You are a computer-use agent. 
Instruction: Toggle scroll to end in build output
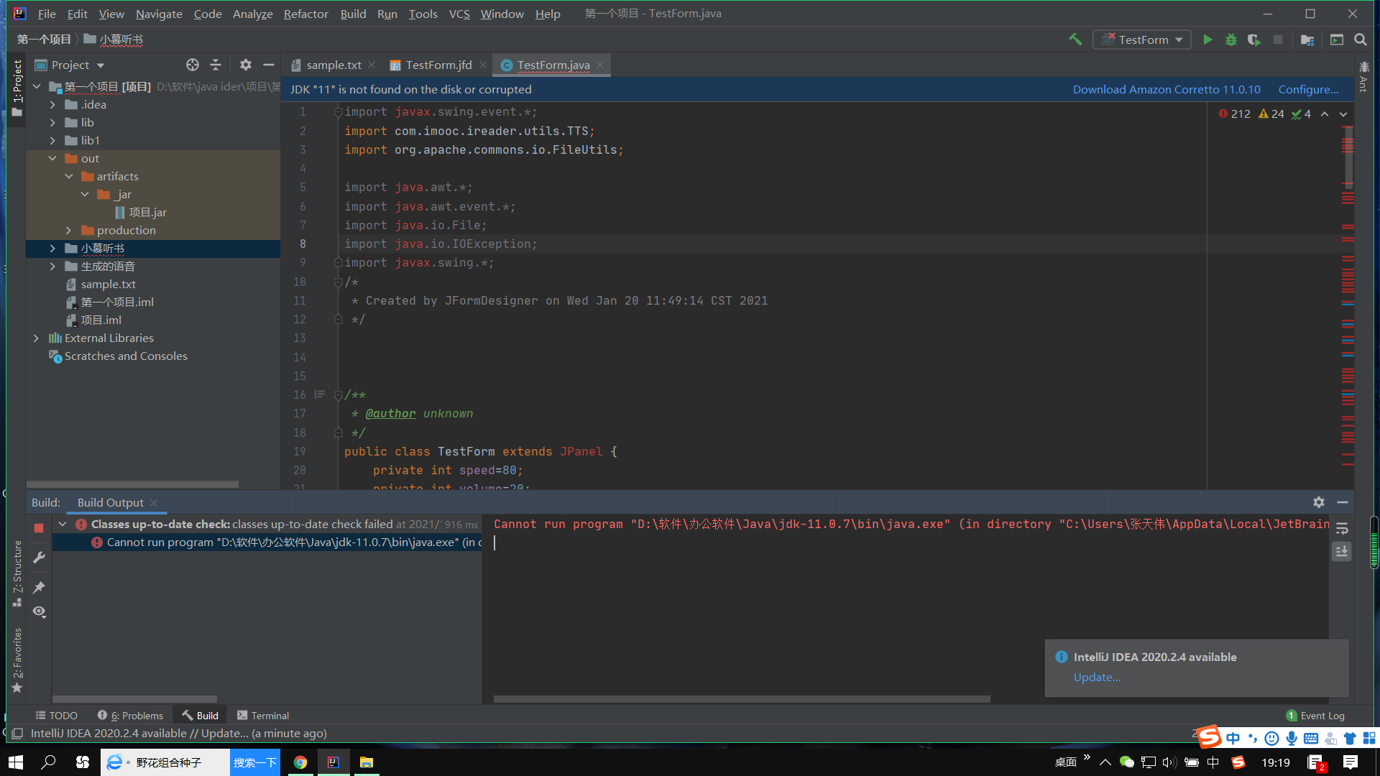pos(1342,551)
